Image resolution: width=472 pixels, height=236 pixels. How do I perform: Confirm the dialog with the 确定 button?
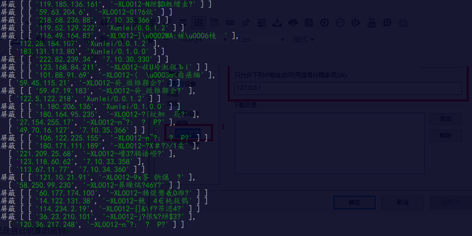pos(354,202)
